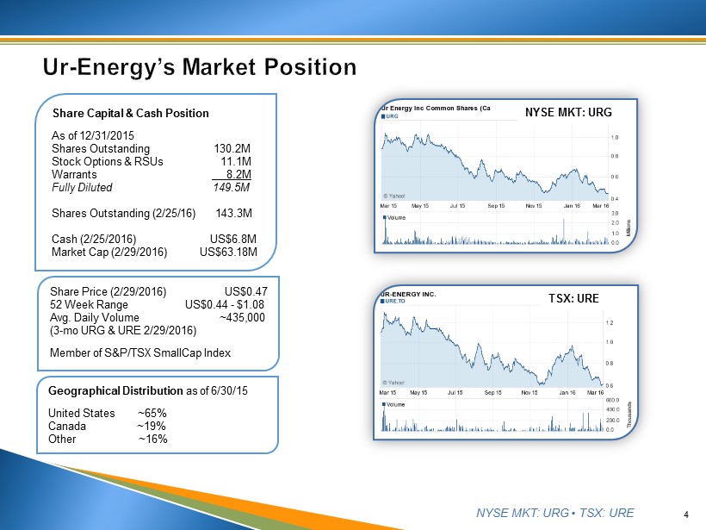Click the Geographical Distribution heading
This screenshot has height=530, width=706.
pos(147,390)
